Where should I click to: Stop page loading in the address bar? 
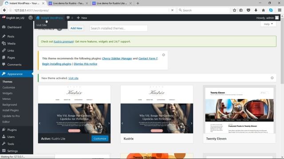tap(172, 10)
